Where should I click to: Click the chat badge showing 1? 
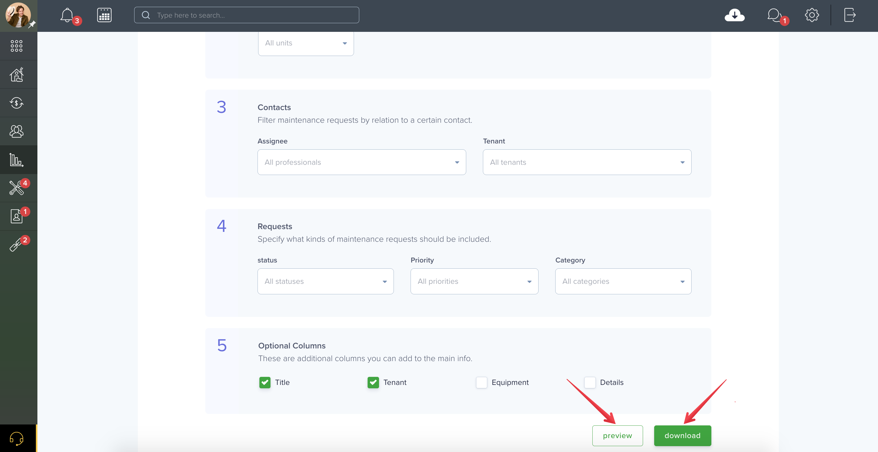pyautogui.click(x=785, y=21)
